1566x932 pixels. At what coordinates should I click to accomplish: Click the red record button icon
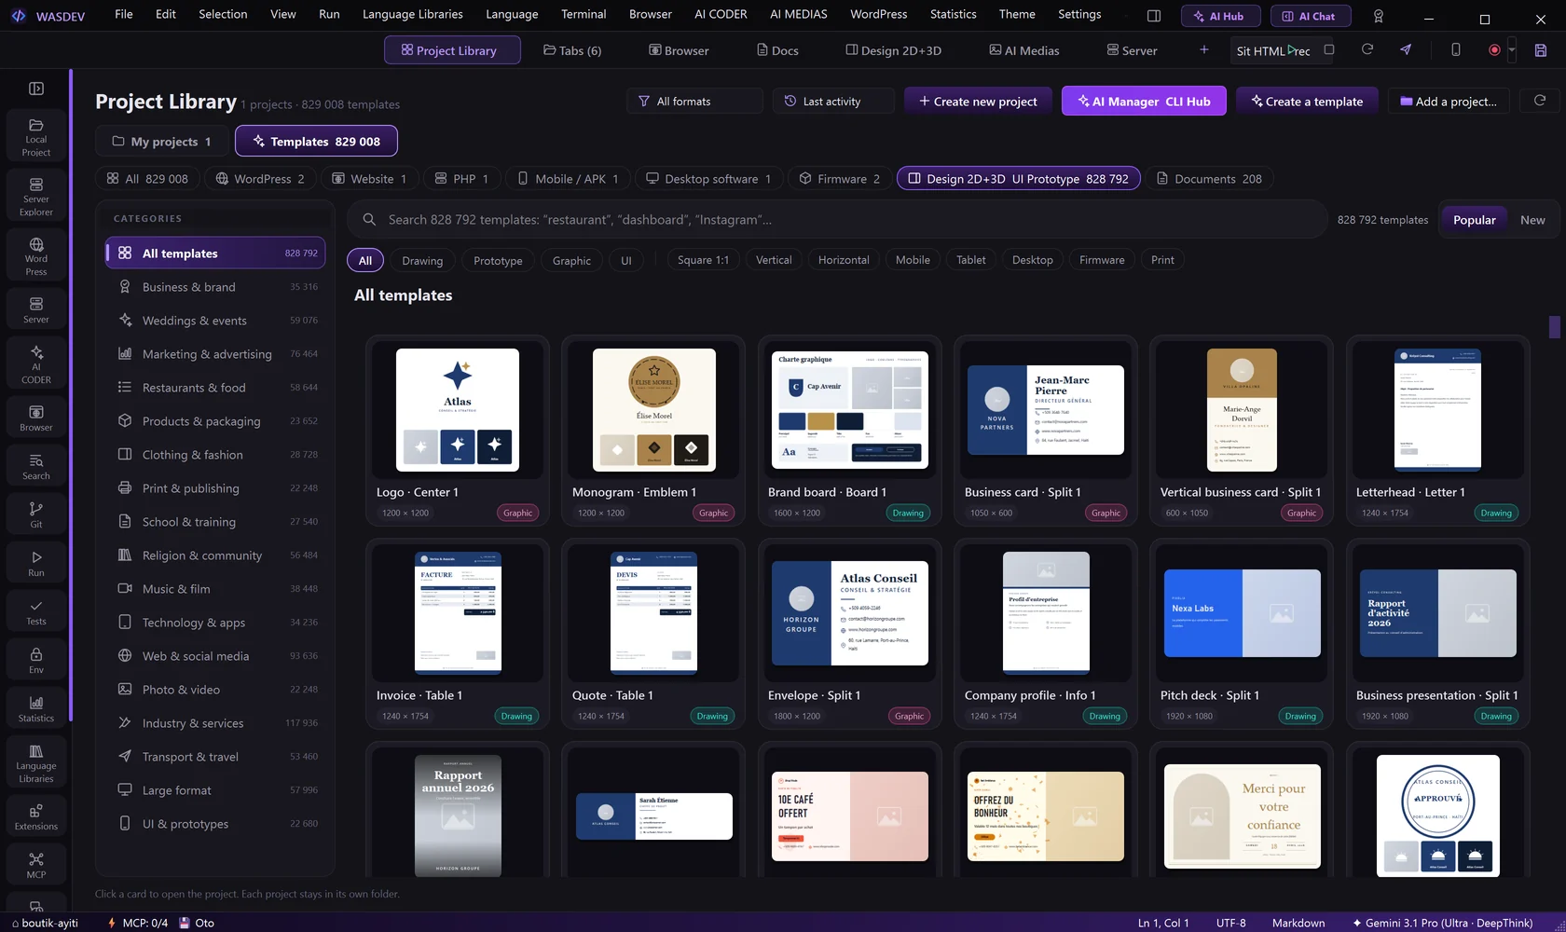(x=1494, y=50)
